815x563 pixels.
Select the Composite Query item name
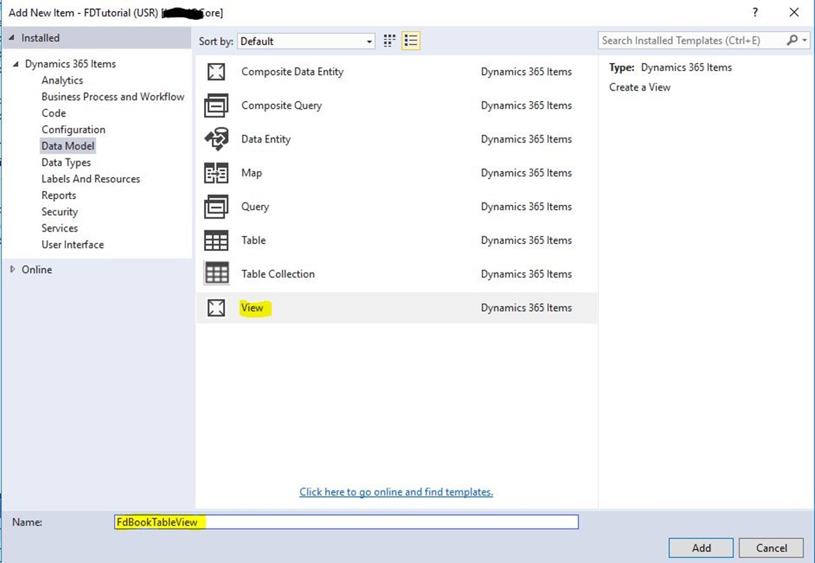click(x=282, y=106)
